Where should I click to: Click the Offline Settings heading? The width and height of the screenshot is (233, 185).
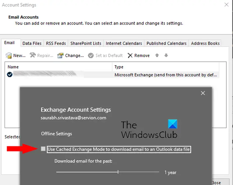pyautogui.click(x=57, y=134)
